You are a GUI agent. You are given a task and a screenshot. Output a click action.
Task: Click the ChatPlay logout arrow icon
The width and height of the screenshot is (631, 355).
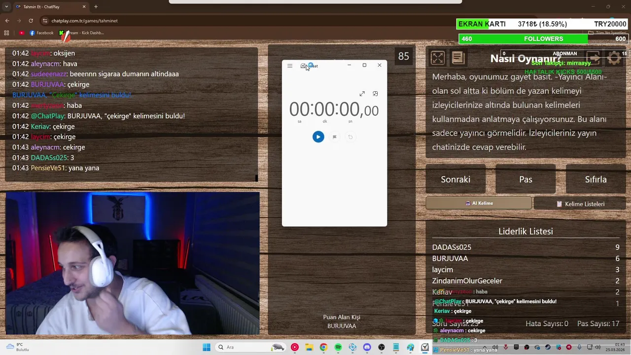[593, 58]
